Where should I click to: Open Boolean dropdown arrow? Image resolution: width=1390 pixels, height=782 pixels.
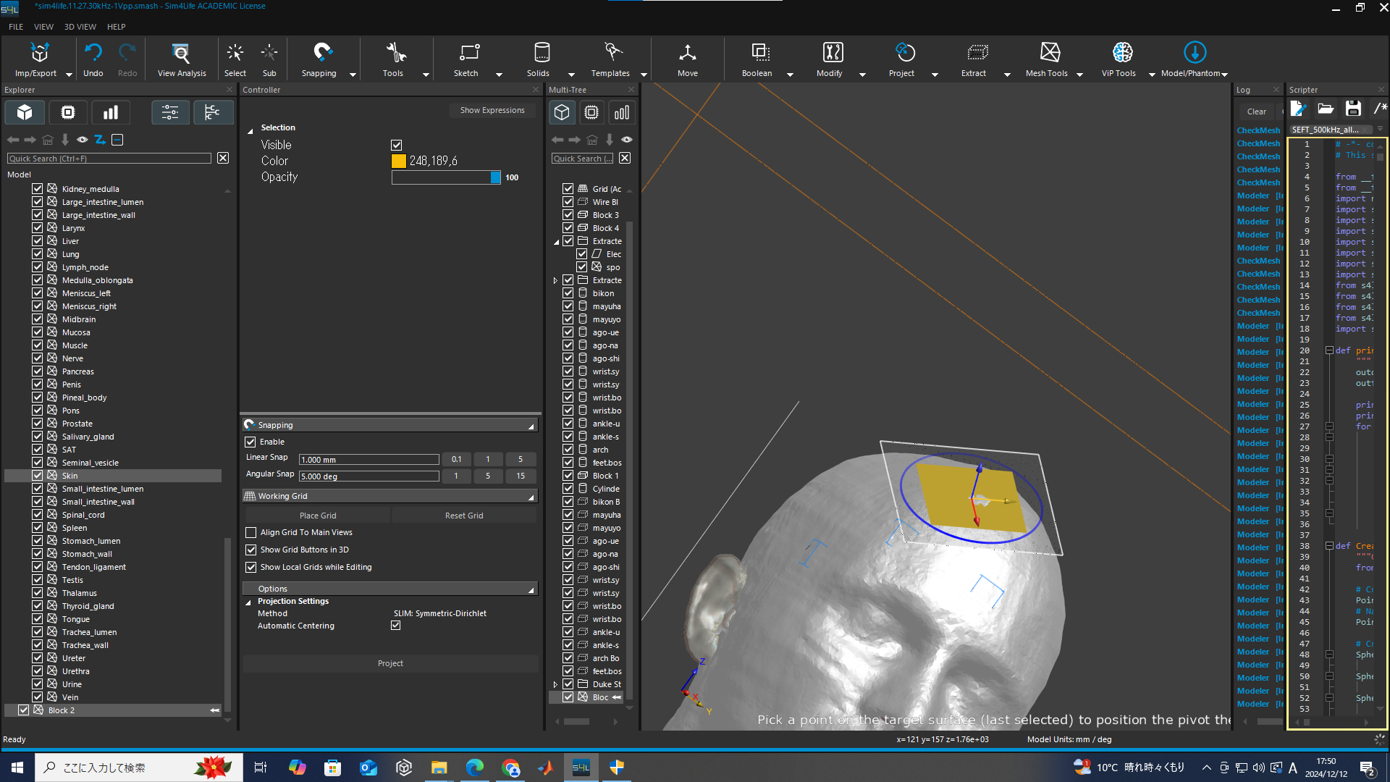pos(790,75)
